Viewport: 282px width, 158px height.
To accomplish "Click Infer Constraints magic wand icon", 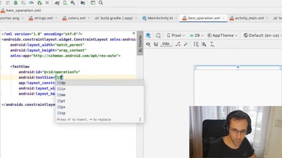I will tap(186, 44).
